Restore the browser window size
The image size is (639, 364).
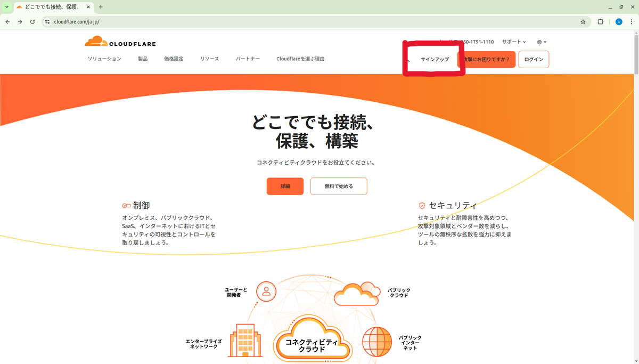621,7
